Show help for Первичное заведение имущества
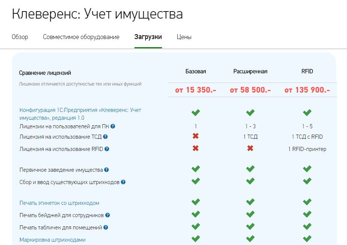The image size is (347, 245). (107, 170)
